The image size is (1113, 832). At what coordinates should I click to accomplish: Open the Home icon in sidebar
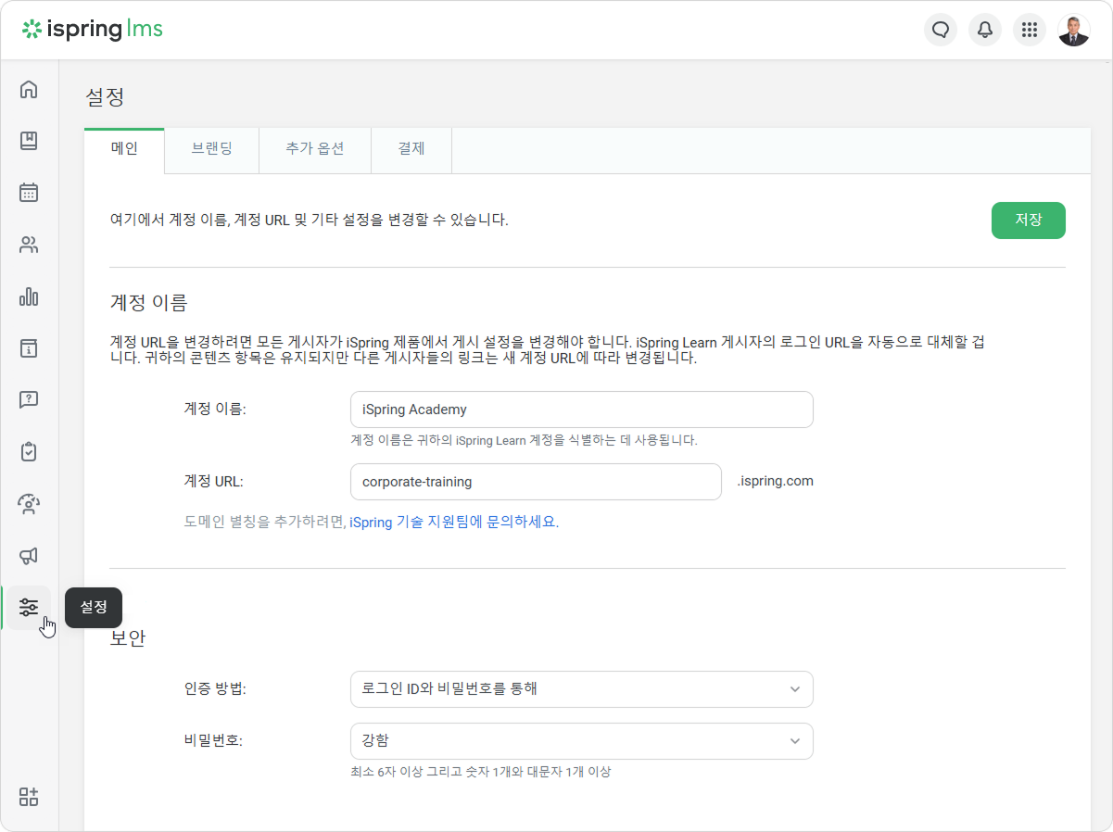pos(29,90)
